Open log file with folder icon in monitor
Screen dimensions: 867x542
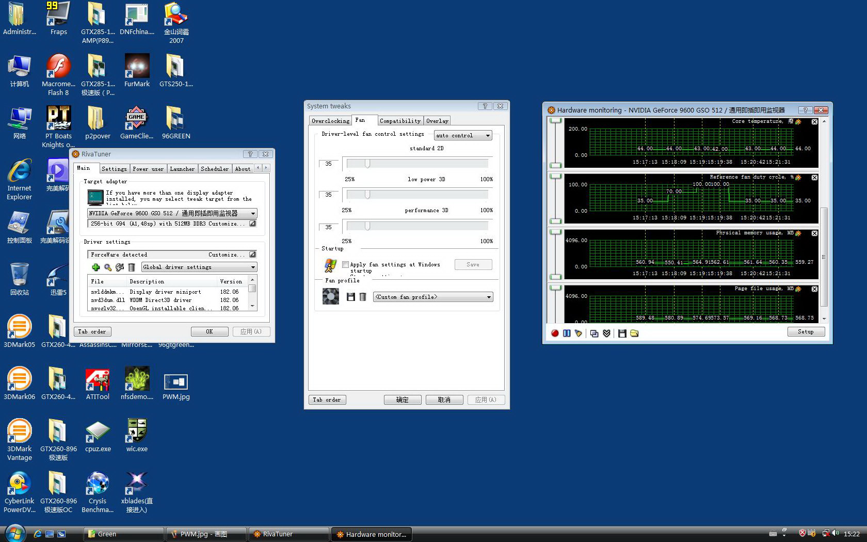point(634,333)
